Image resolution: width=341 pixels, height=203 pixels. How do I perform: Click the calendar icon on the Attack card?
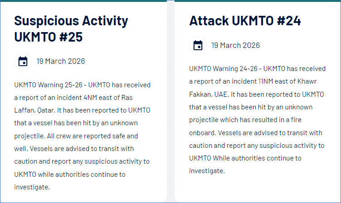[198, 45]
